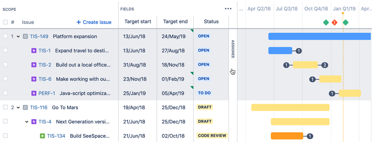Click the Create issue button
This screenshot has width=372, height=142.
point(94,22)
